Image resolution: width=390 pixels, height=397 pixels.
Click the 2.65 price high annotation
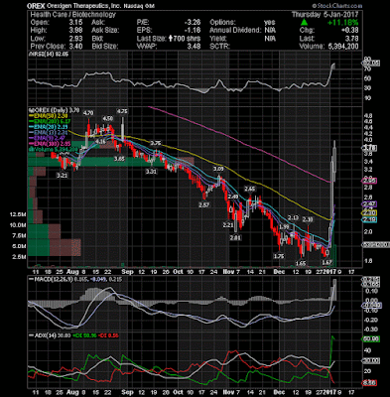(x=250, y=189)
